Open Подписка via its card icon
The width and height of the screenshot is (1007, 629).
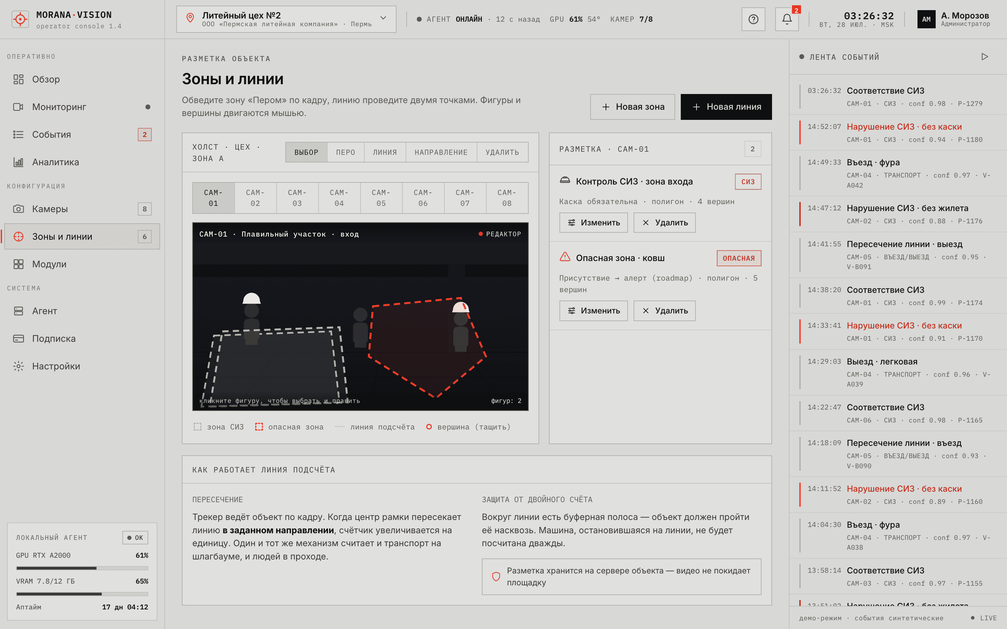click(18, 339)
